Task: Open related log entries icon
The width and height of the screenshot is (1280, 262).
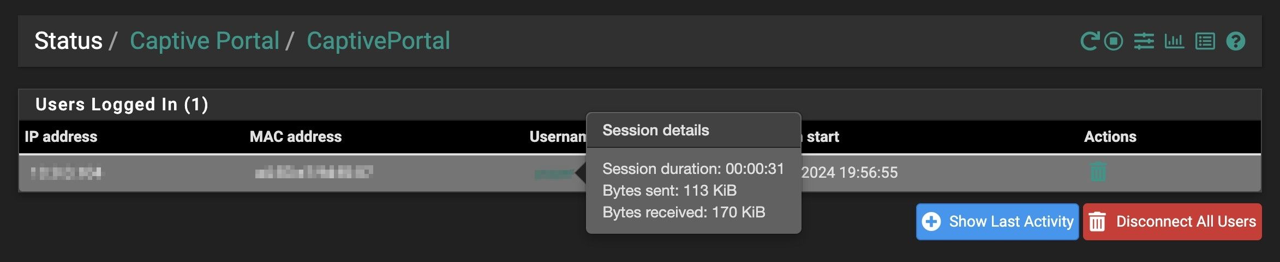Action: click(x=1205, y=41)
